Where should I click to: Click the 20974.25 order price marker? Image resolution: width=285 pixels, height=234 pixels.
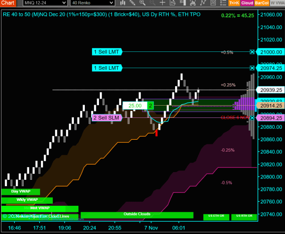click(271, 68)
